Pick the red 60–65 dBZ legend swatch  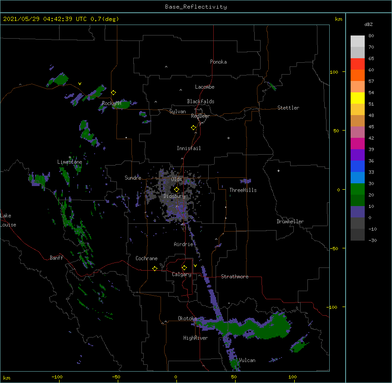(357, 64)
